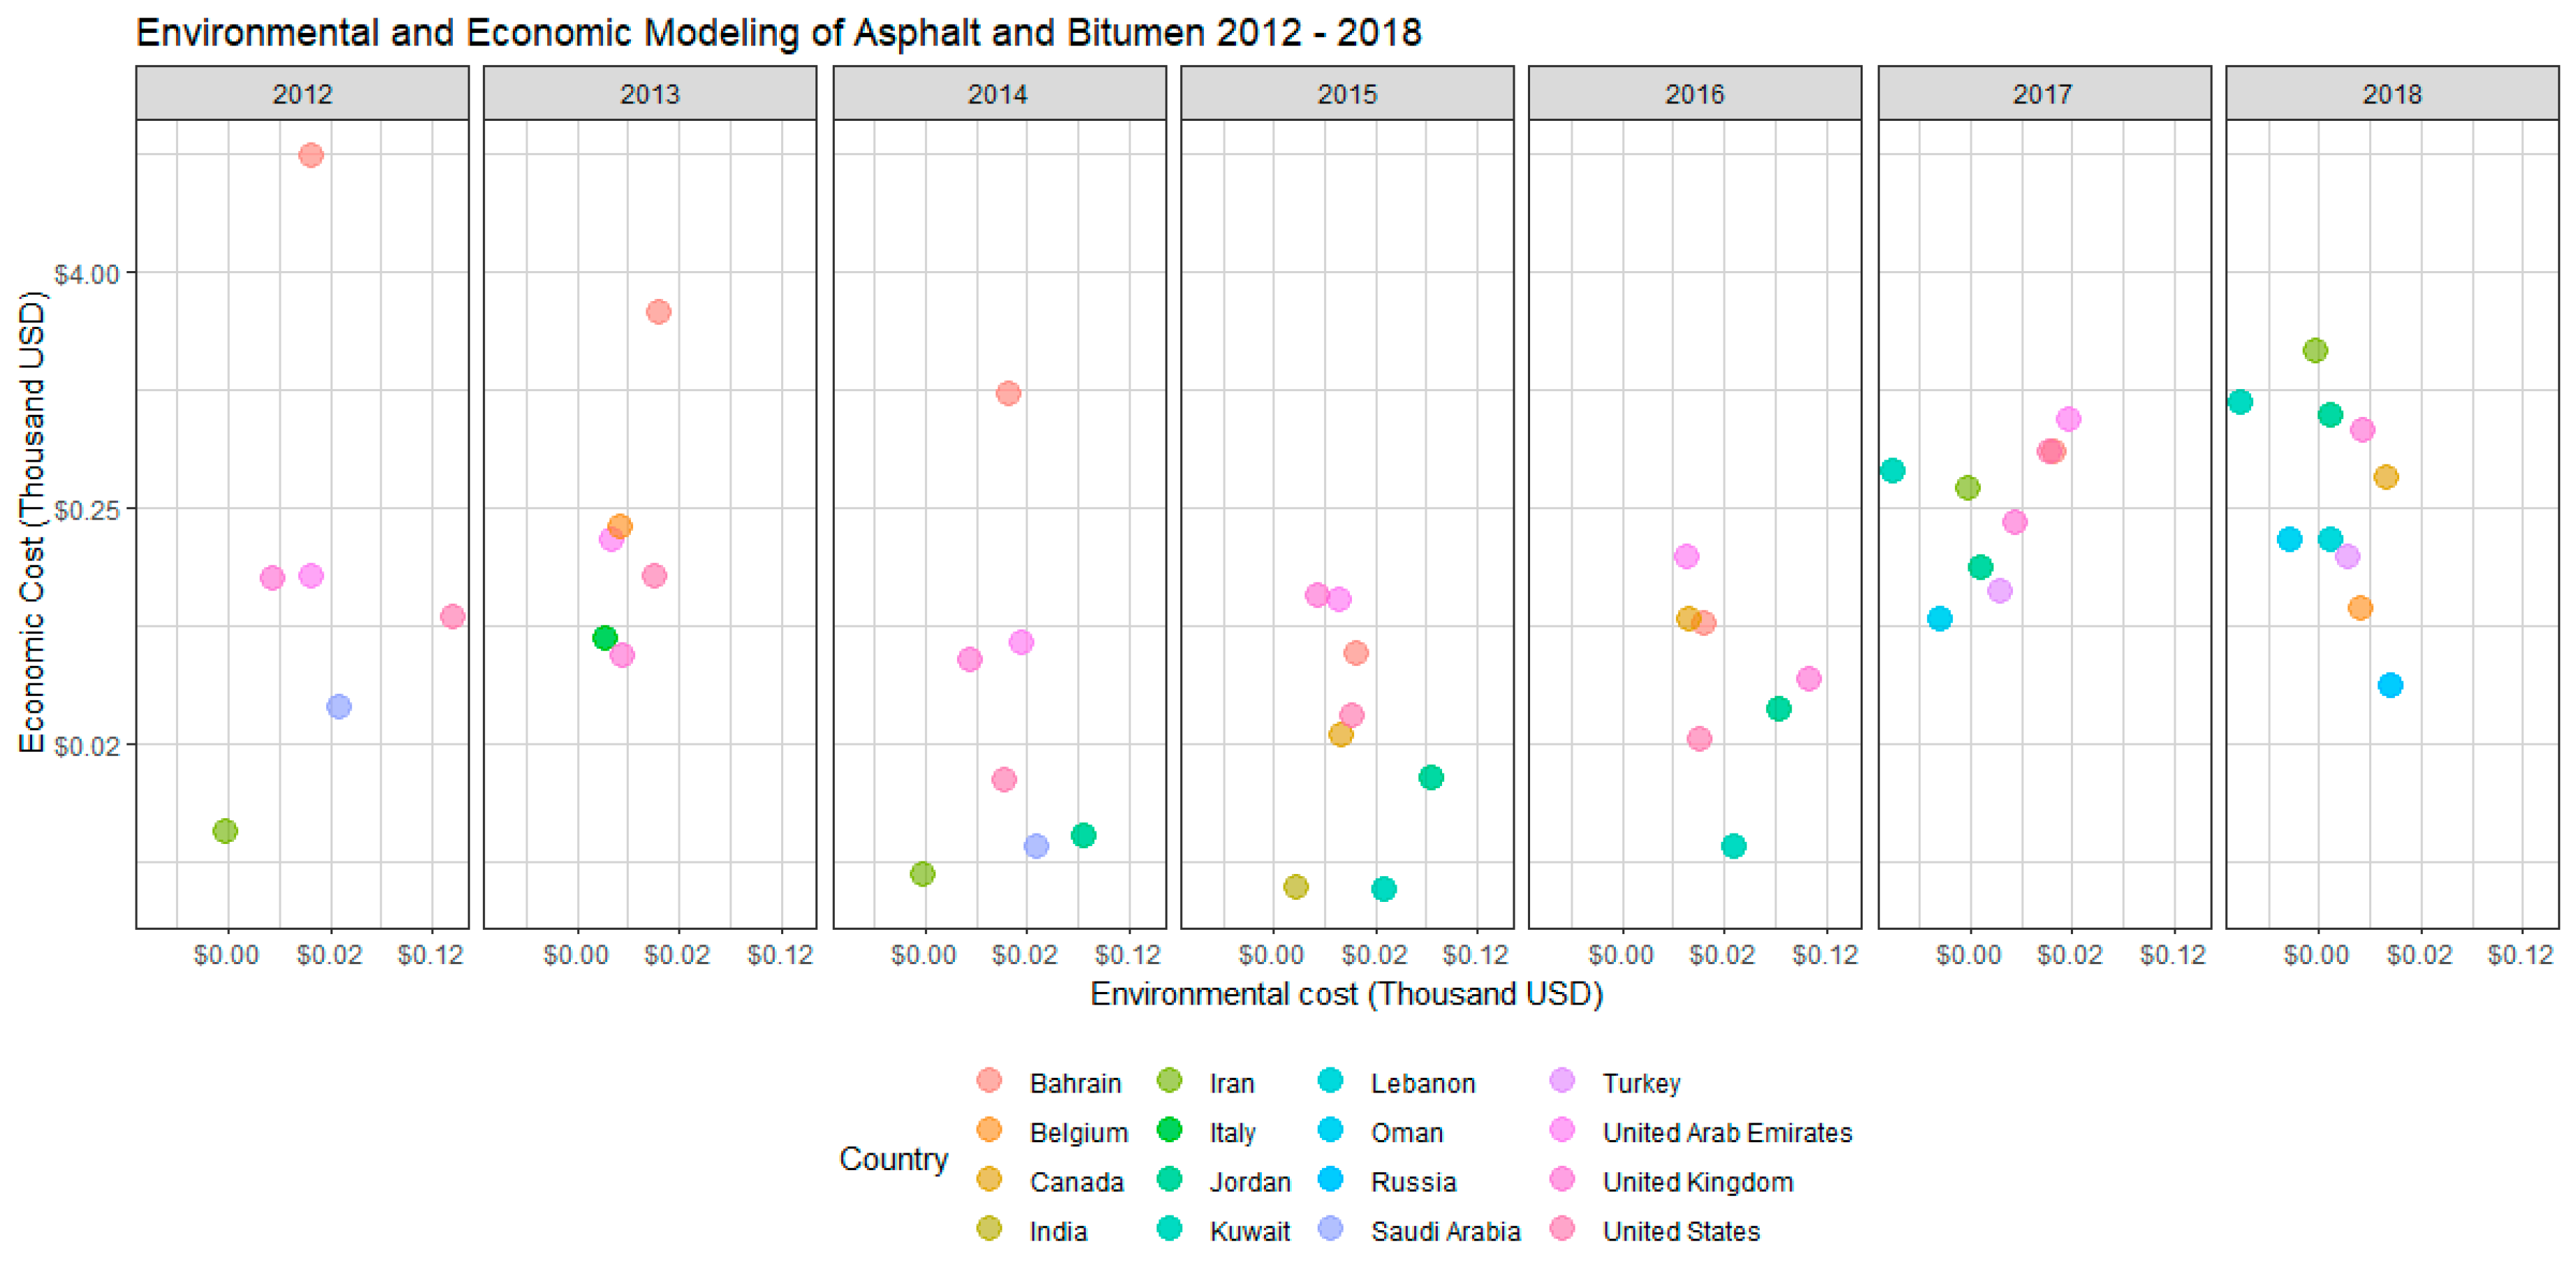Screen dimensions: 2576x1261
Task: Click the Iran point atop 2018 panel
Action: coord(2315,350)
